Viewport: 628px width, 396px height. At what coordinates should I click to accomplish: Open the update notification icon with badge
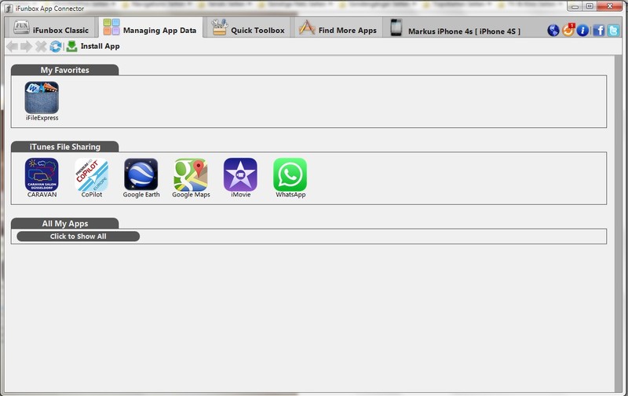(568, 31)
